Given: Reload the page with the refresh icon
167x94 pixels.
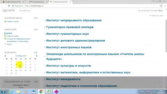Looking at the screenshot, I should (x=9, y=6).
